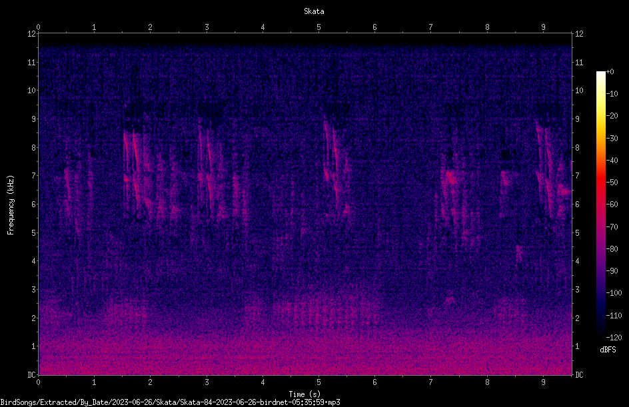The image size is (629, 407).
Task: Click the "11" tick on the left frequency axis
Action: pos(31,62)
